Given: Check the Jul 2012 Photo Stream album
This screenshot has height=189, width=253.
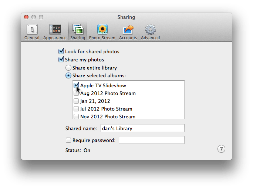Looking at the screenshot, I should click(76, 109).
